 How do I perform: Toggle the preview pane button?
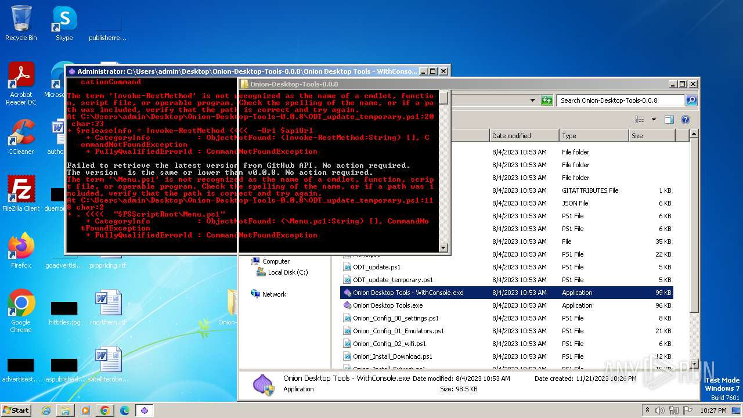point(669,120)
